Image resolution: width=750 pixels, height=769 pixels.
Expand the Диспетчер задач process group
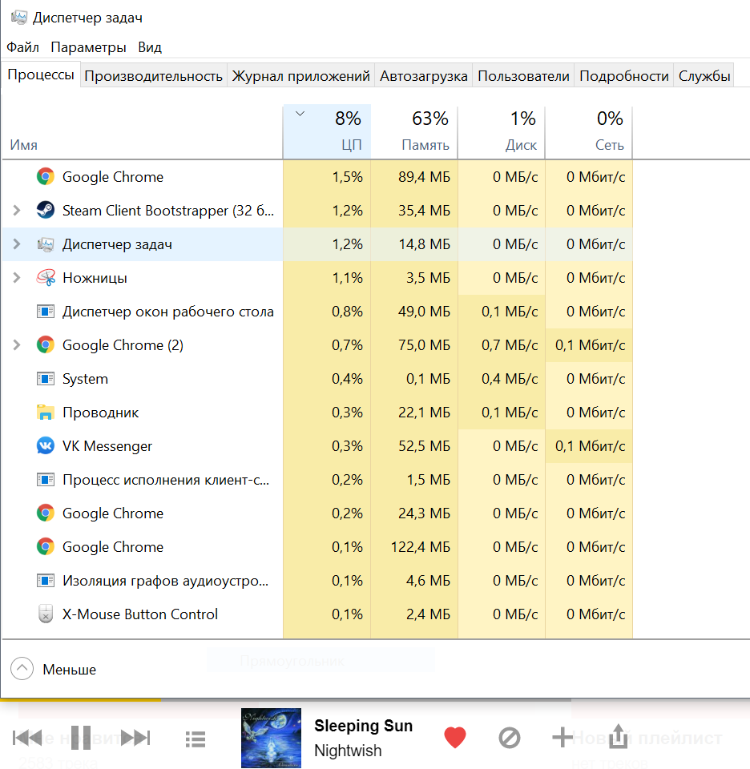click(17, 244)
